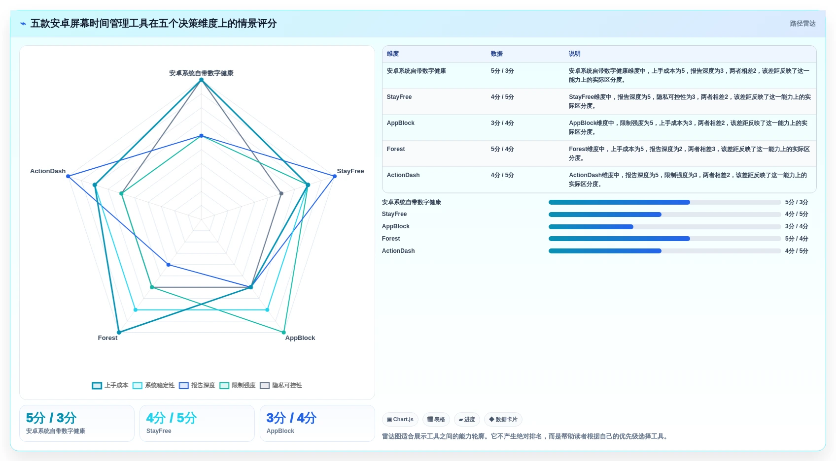Toggle the 隐私可控性 legend swatch
The width and height of the screenshot is (836, 461).
(265, 386)
